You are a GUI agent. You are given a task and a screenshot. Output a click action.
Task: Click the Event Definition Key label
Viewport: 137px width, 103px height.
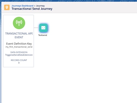tap(19, 44)
